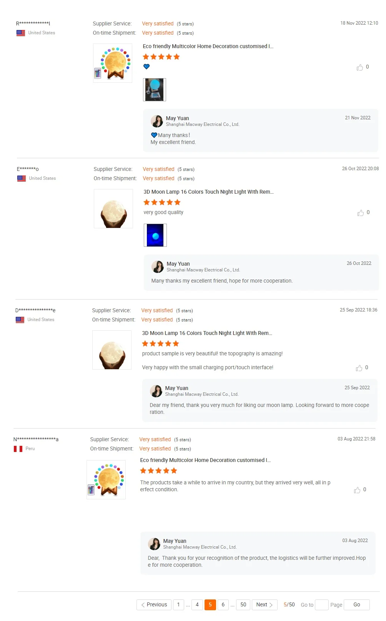Jump to last page 50
This screenshot has width=386, height=621.
pos(243,605)
